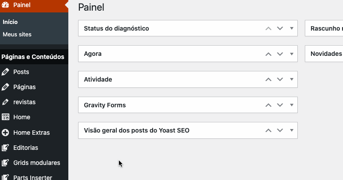Toggle the Gravity Forms panel triangle
Screen dimensions: 343x180
click(x=292, y=105)
